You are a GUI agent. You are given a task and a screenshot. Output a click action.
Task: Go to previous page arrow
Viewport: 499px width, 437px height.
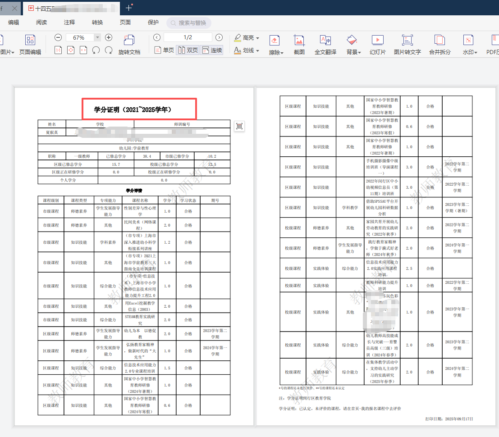pyautogui.click(x=157, y=37)
